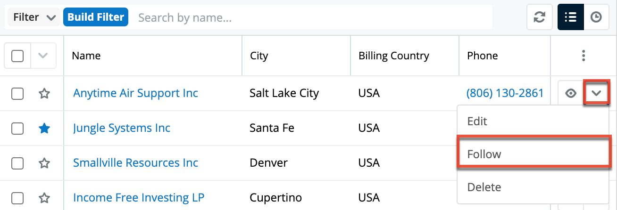Screen dimensions: 617x210
Task: Preview the Anytime Air Support Inc record
Action: [x=571, y=93]
